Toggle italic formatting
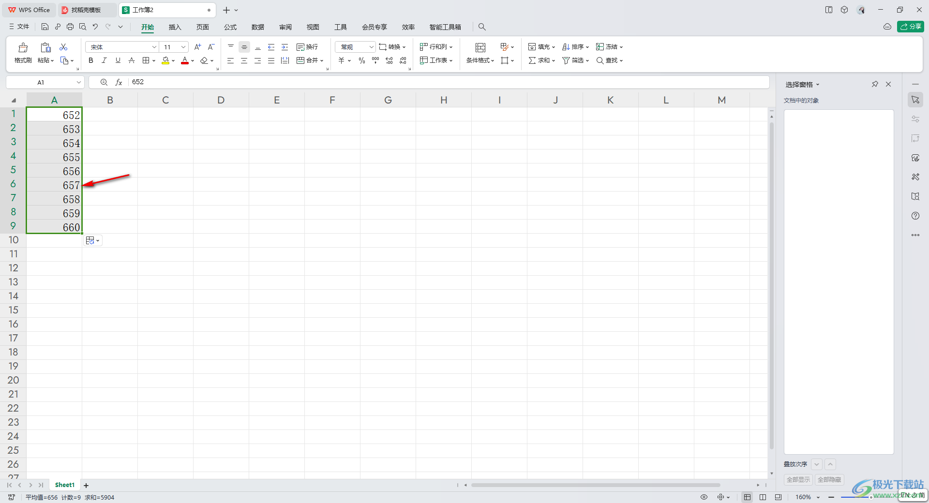Screen dimensions: 929x503 click(104, 60)
